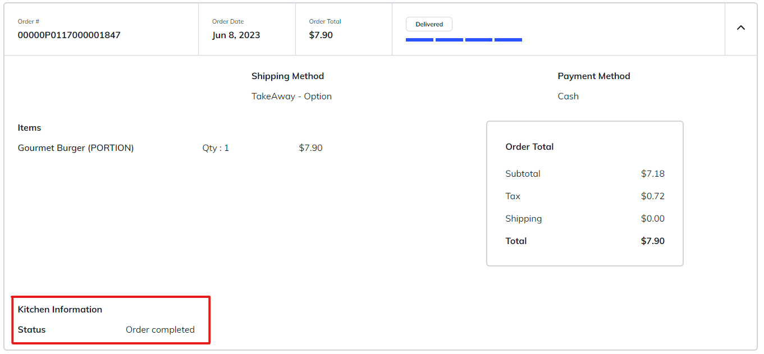This screenshot has height=354, width=764.
Task: Click order number 00000P0117000001847
Action: pyautogui.click(x=69, y=35)
